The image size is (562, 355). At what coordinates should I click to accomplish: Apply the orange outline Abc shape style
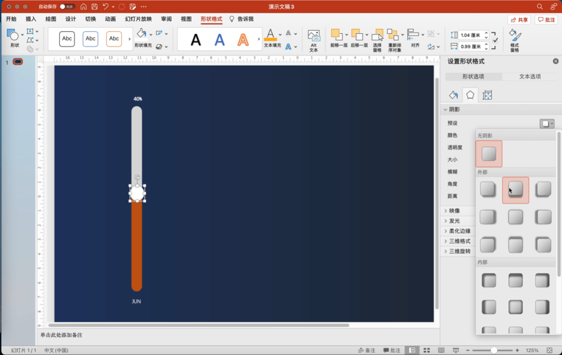114,39
